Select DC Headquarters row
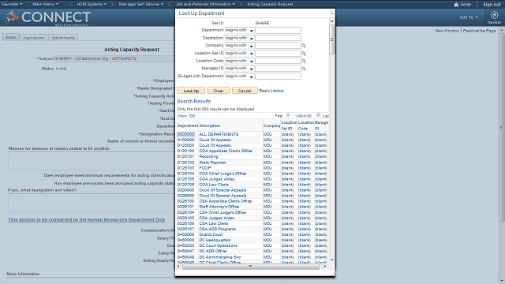 215,240
